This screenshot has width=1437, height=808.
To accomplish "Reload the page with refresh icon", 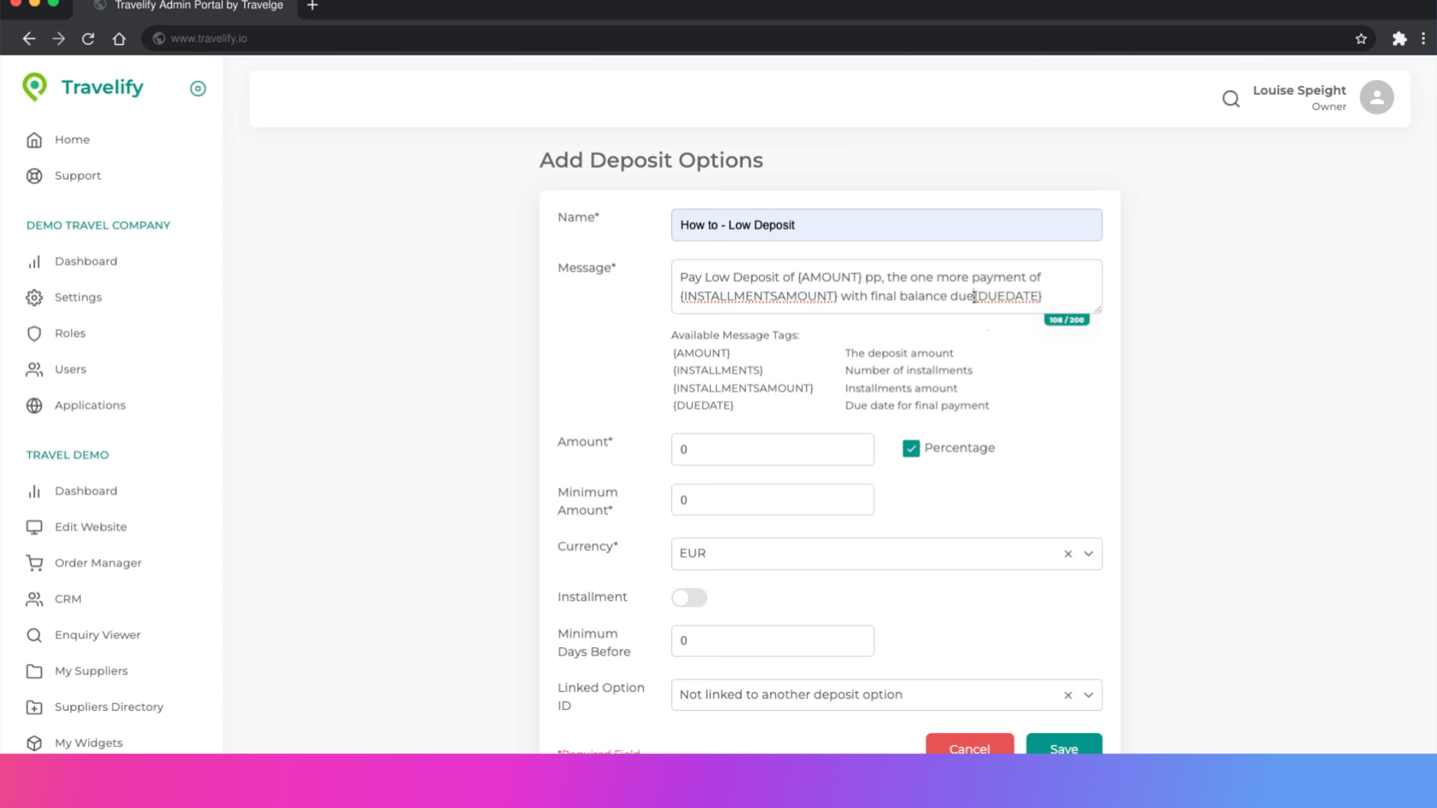I will point(88,39).
